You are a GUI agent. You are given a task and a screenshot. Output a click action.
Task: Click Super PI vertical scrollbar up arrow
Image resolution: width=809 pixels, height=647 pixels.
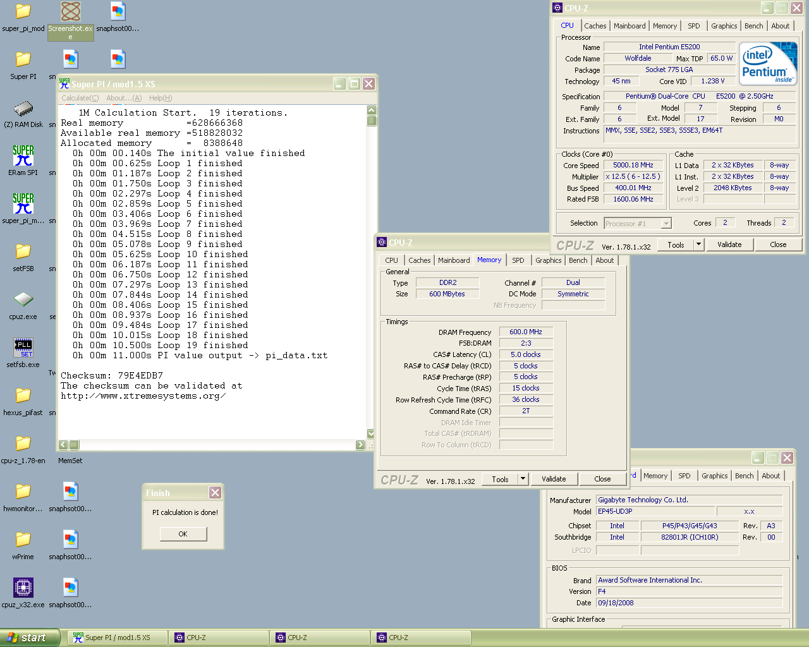click(371, 110)
